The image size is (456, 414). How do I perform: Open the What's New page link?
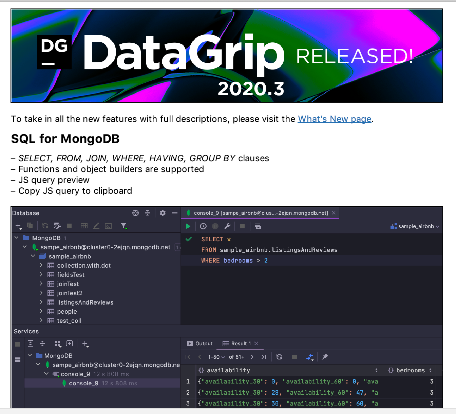pos(335,119)
